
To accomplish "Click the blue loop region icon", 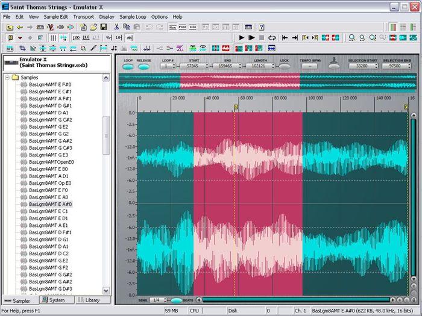I will (x=271, y=48).
